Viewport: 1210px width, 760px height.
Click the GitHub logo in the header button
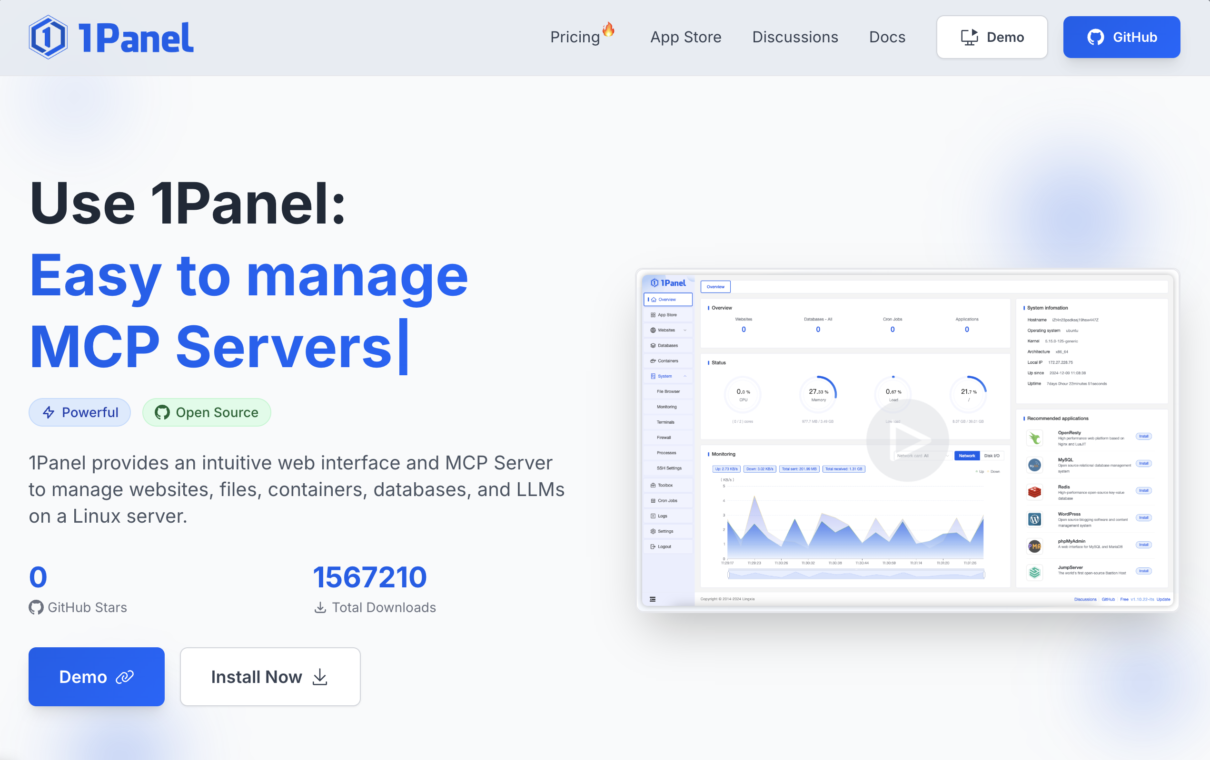(x=1097, y=37)
